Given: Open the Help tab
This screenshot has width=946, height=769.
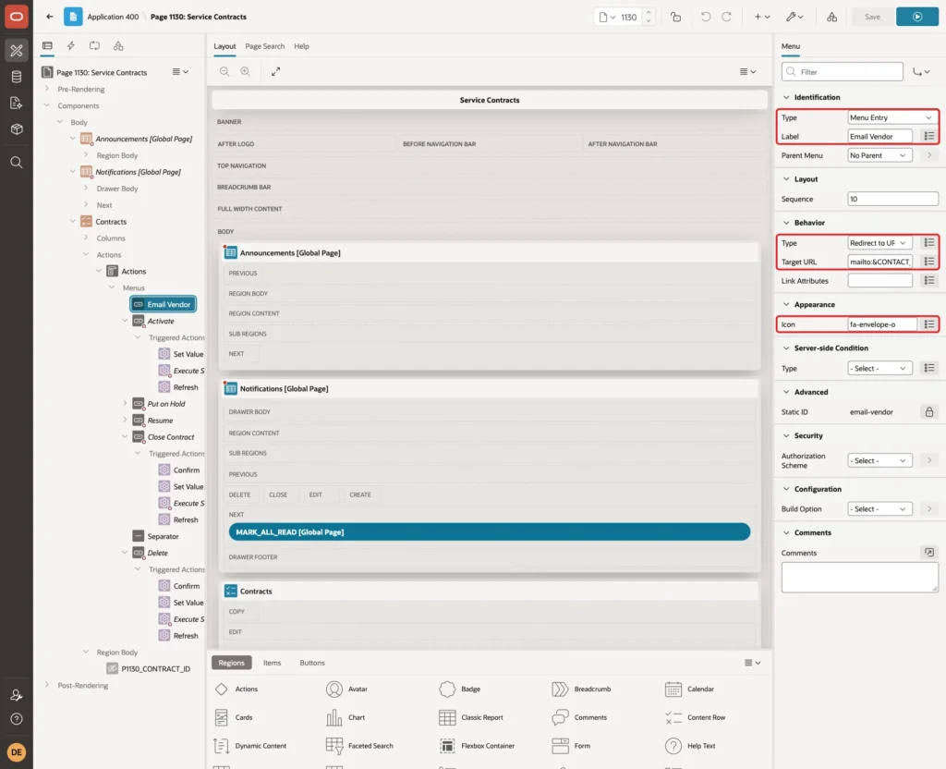Looking at the screenshot, I should (302, 46).
